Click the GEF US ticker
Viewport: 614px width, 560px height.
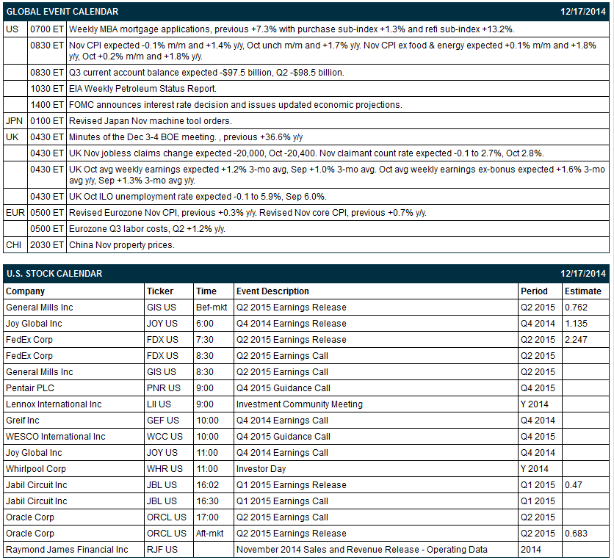163,421
